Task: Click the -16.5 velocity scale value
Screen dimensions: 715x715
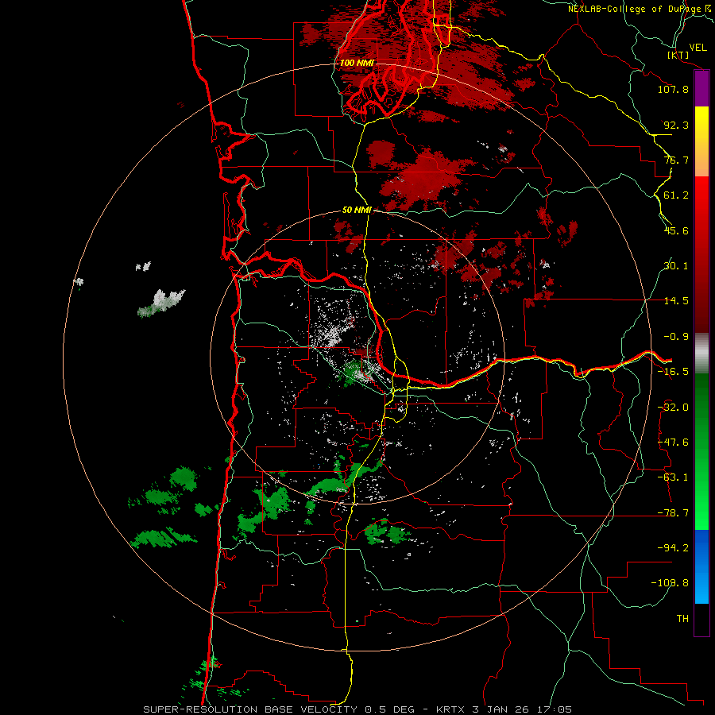Action: click(x=673, y=372)
